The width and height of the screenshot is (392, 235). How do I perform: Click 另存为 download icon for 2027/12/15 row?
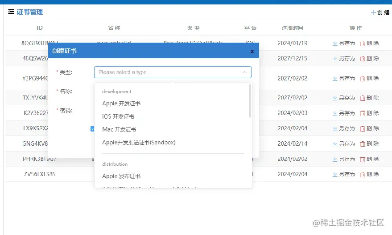(x=335, y=59)
